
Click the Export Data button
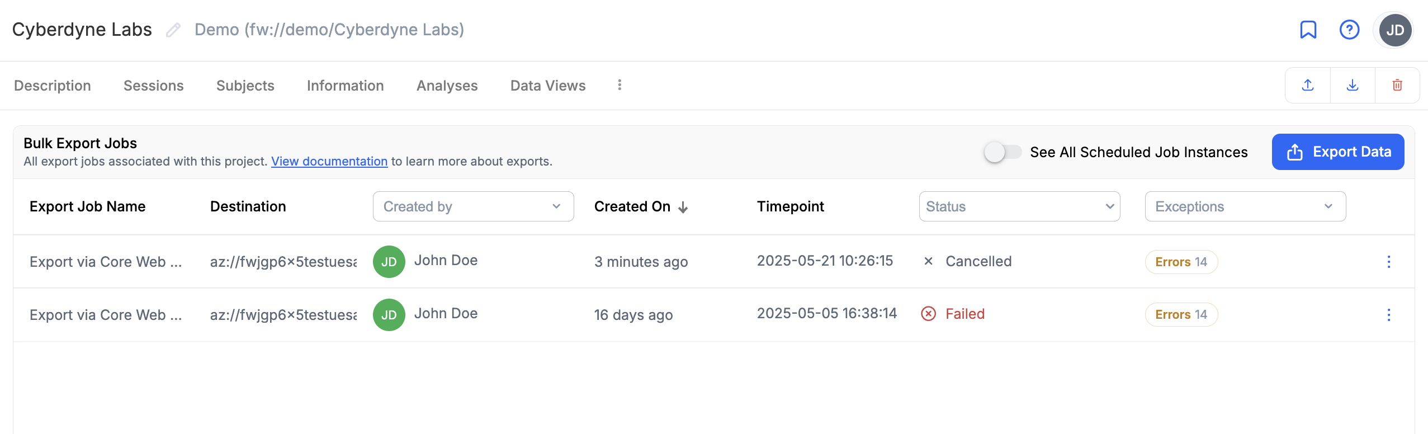pos(1338,152)
